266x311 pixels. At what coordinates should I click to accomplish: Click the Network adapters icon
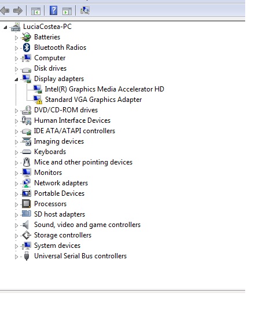27,183
